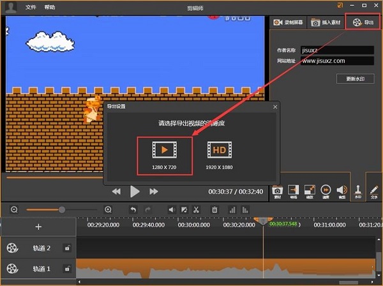Choose the 1280 X 720 export resolution
Image resolution: width=383 pixels, height=286 pixels.
[x=165, y=156]
